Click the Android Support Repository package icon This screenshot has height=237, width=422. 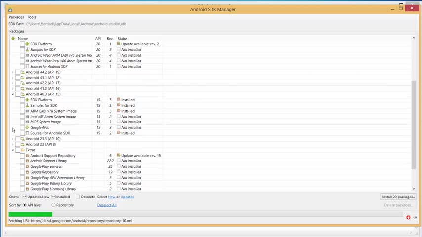27,156
